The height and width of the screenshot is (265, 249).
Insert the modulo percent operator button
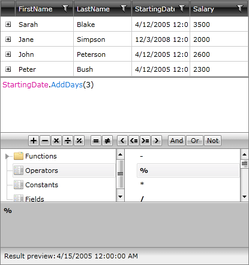click(x=79, y=141)
